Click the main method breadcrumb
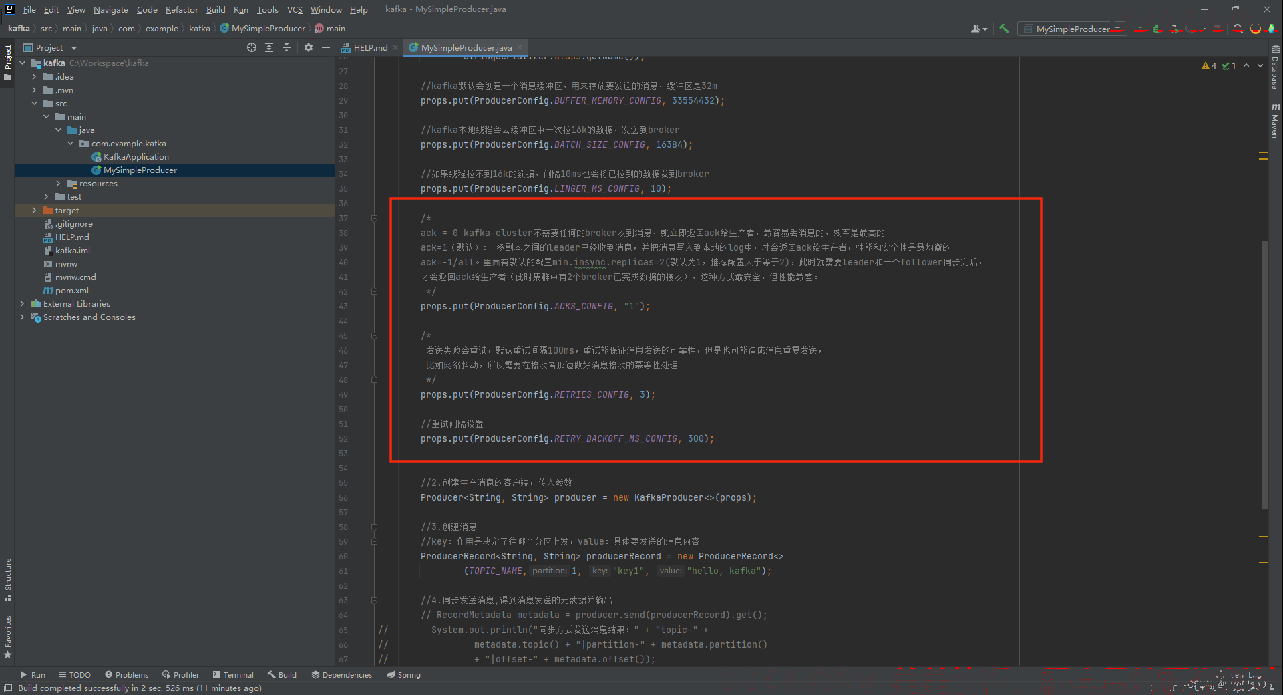The image size is (1283, 695). coord(330,28)
